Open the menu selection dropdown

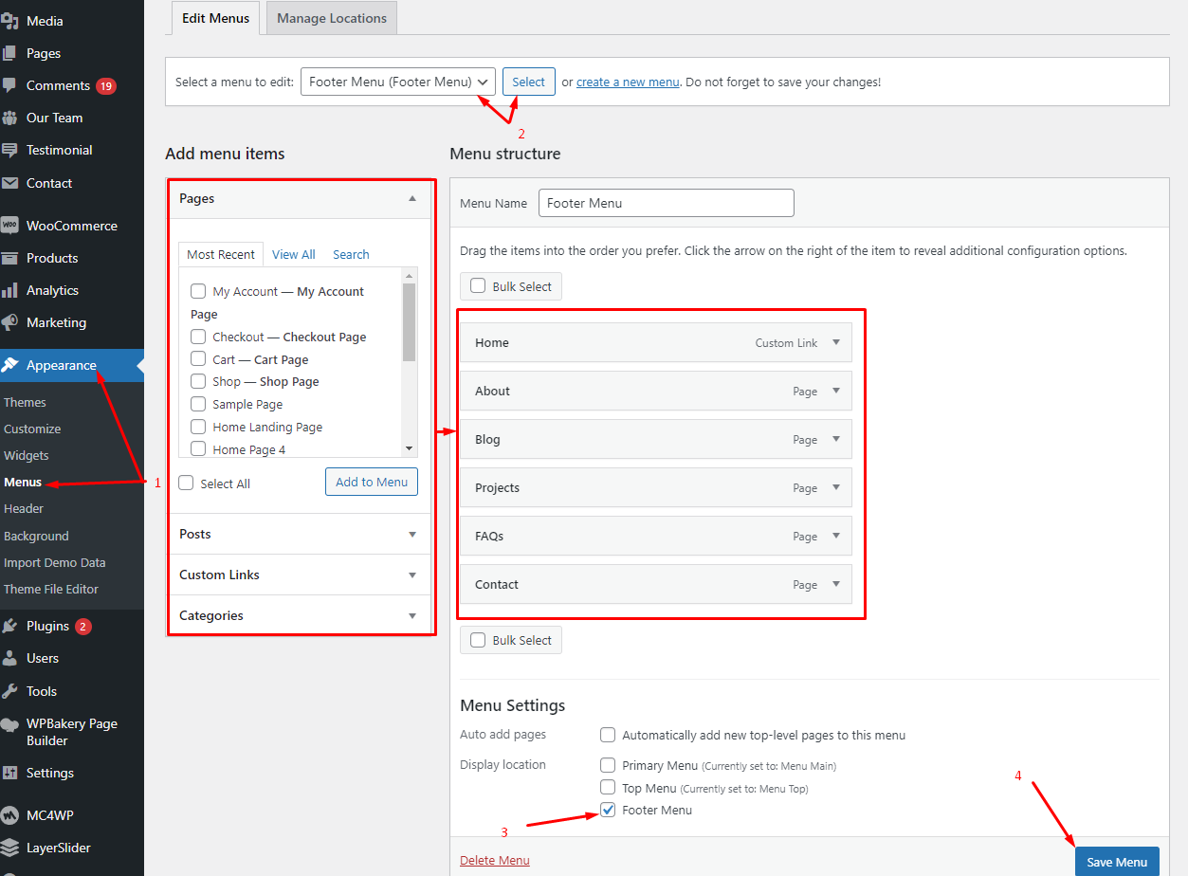click(398, 82)
